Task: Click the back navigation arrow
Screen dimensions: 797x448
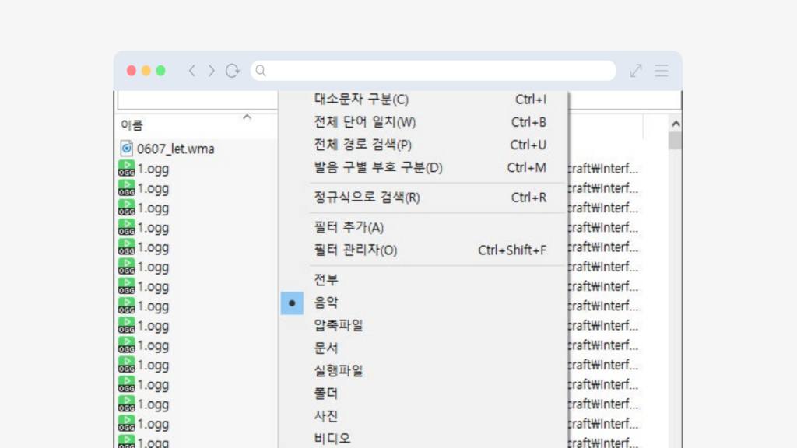Action: click(x=191, y=70)
